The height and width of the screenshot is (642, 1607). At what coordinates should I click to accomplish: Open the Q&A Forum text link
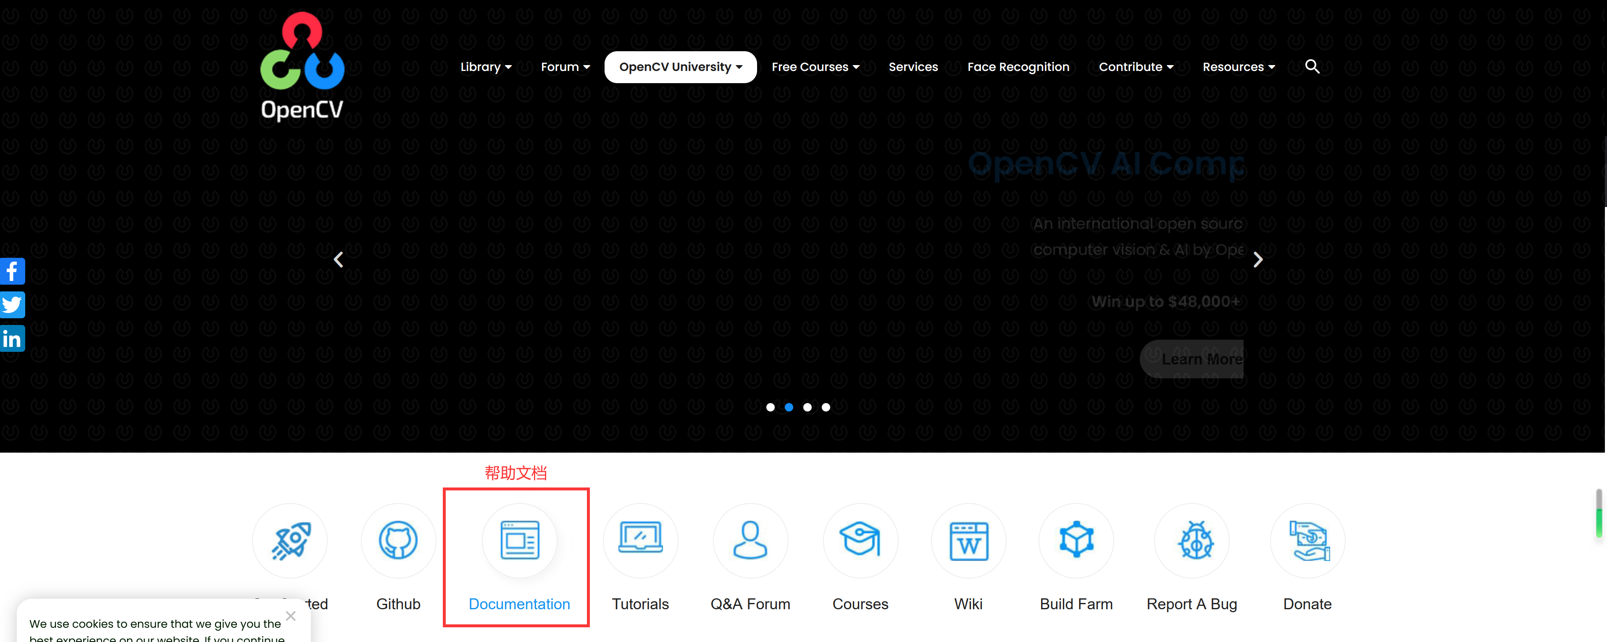point(750,603)
